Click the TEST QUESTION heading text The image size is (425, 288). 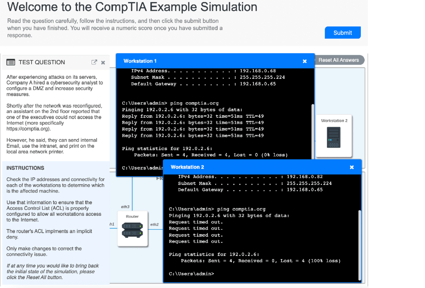coord(42,62)
